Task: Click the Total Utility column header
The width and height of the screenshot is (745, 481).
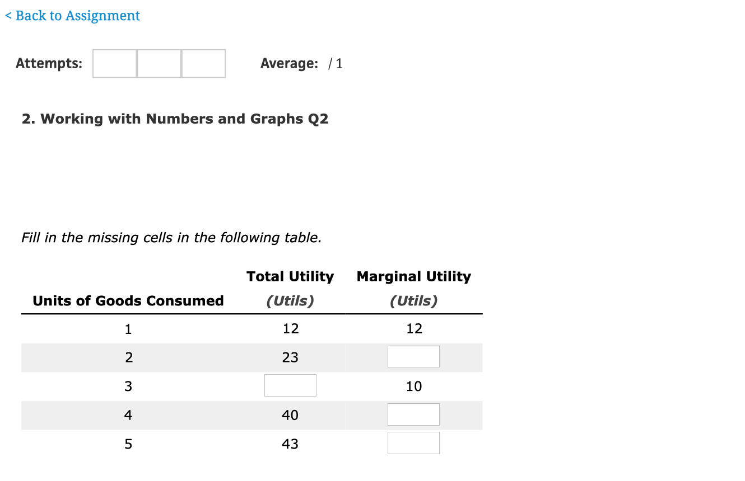Action: tap(290, 276)
